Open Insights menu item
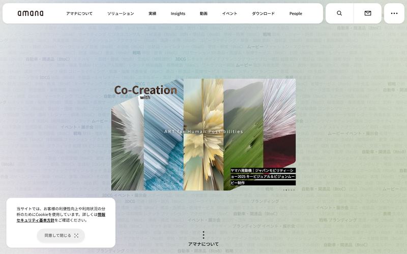 (x=178, y=14)
